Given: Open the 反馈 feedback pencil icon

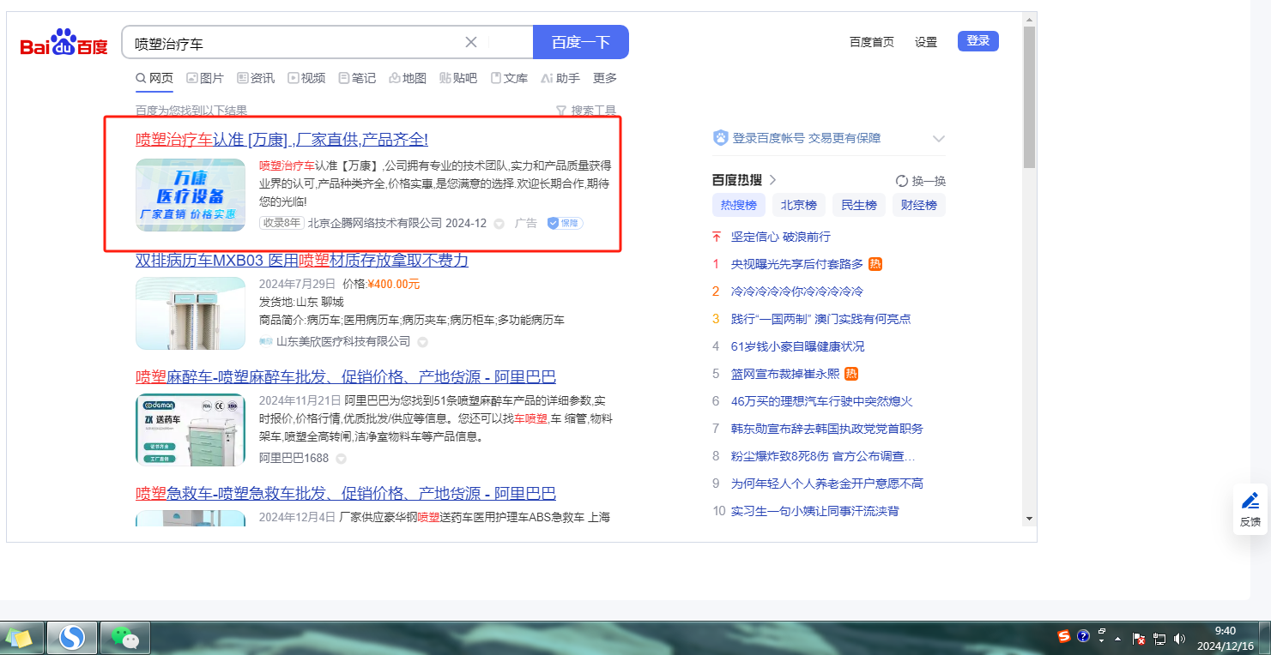Looking at the screenshot, I should [1250, 501].
